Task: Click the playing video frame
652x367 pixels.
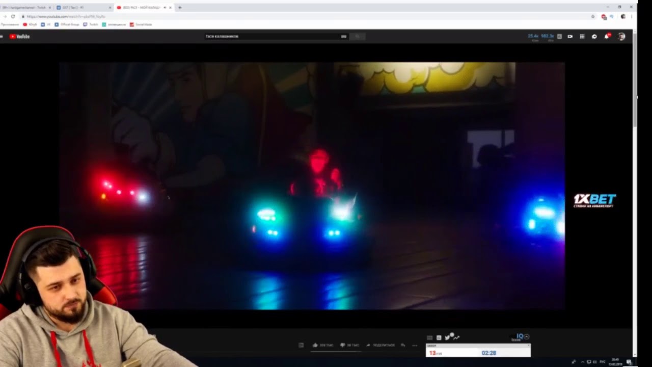Action: tap(312, 186)
